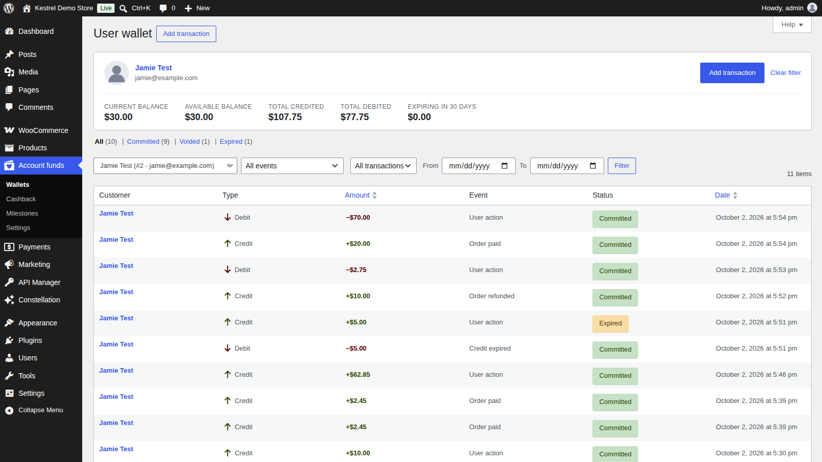The height and width of the screenshot is (462, 822).
Task: Show Voided transactions filter
Action: [x=190, y=142]
